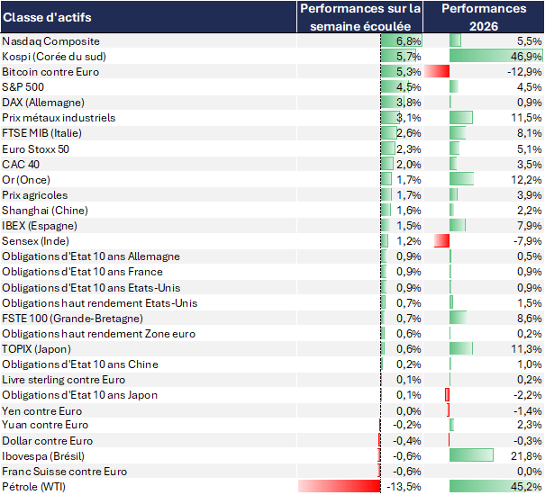Screen dimensions: 545x495
Task: Click the 'DAX (Allemagne)' cell
Action: click(43, 102)
